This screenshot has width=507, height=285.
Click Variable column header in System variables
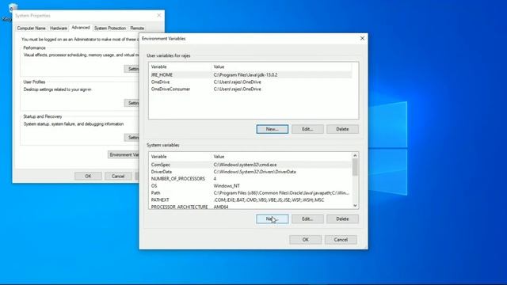[x=180, y=157]
